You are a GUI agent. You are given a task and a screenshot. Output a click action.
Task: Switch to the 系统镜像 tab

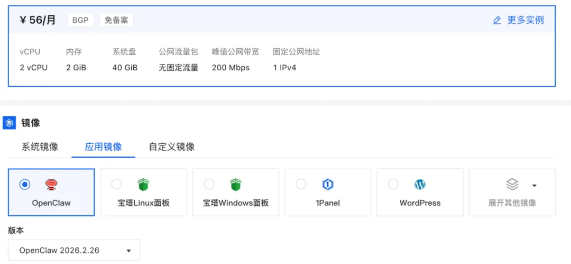click(x=40, y=147)
